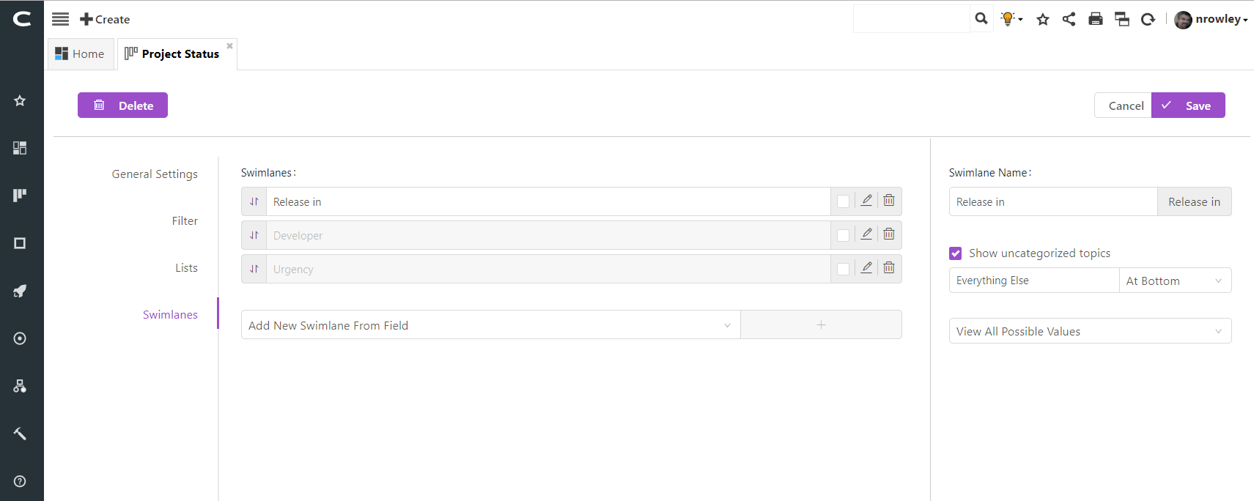Click the Save button
Viewport: 1254px width, 501px height.
pos(1188,105)
